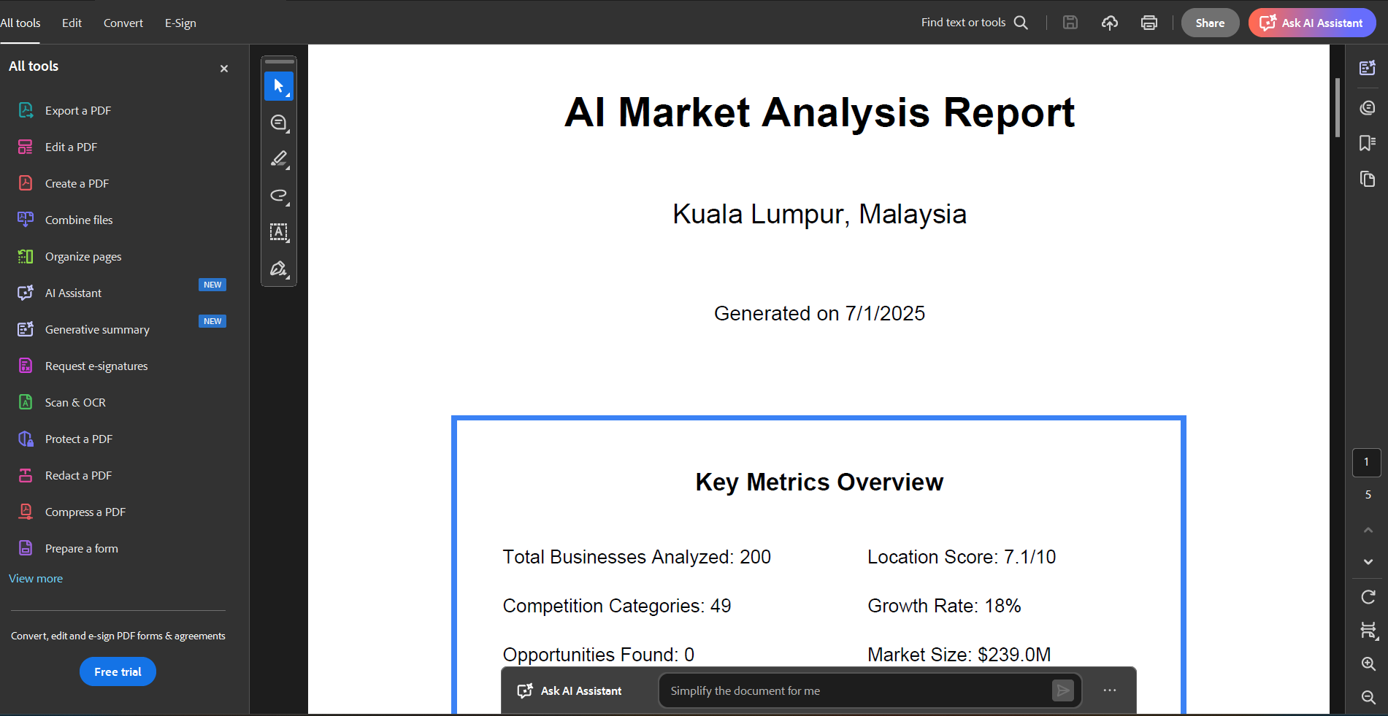1388x716 pixels.
Task: Pick the Highlight text tool
Action: pos(279,159)
